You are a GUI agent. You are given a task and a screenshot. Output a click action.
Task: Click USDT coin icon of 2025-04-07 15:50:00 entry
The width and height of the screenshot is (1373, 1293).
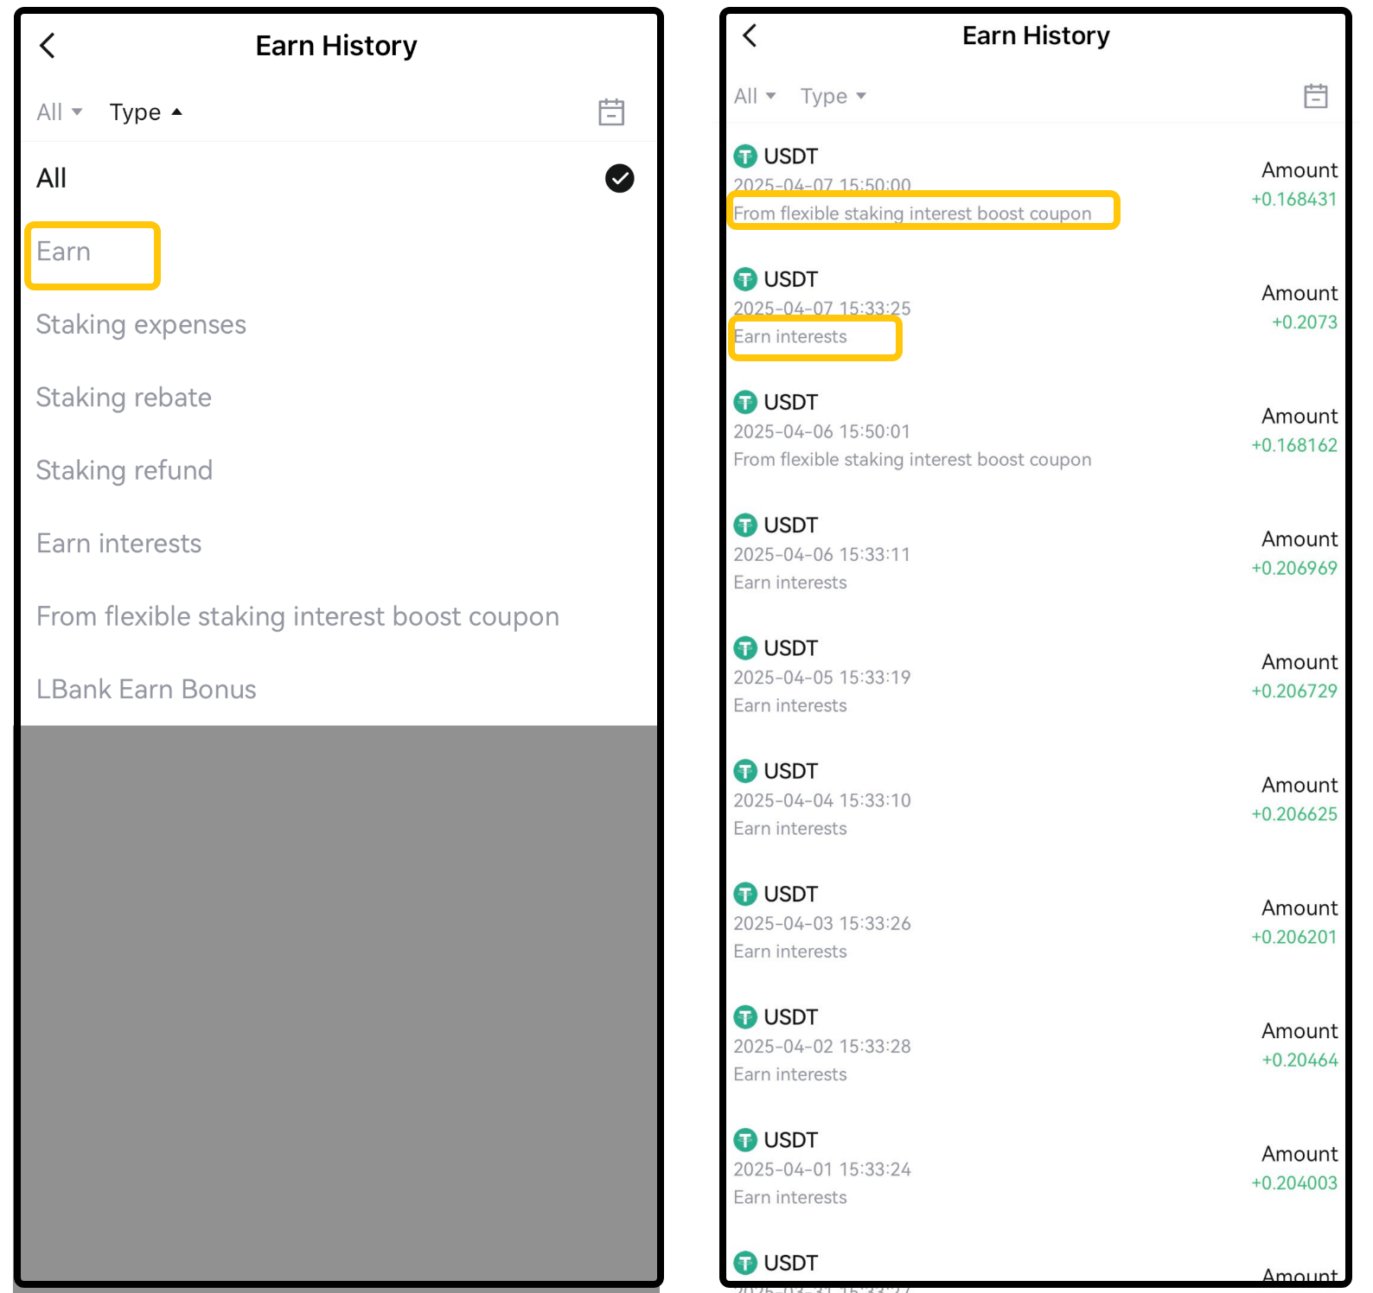[744, 156]
